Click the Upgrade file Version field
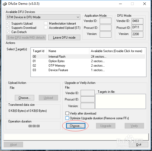The height and width of the screenshot is (151, 152). 88,106
